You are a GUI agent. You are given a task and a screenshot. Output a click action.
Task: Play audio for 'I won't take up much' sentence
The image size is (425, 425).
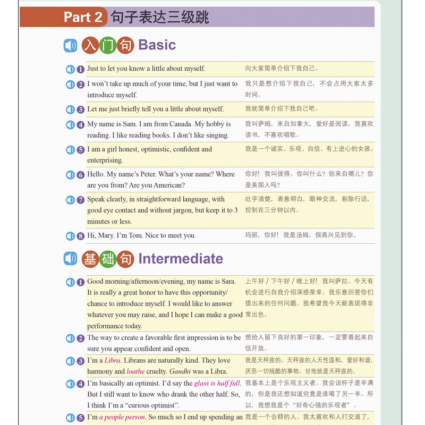(x=71, y=84)
